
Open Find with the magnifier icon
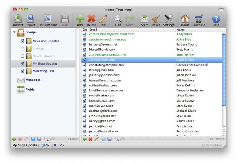click(118, 19)
